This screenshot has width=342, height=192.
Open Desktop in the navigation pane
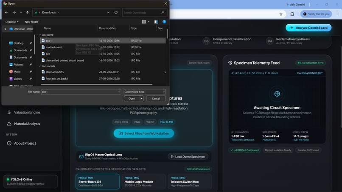[x=19, y=43]
